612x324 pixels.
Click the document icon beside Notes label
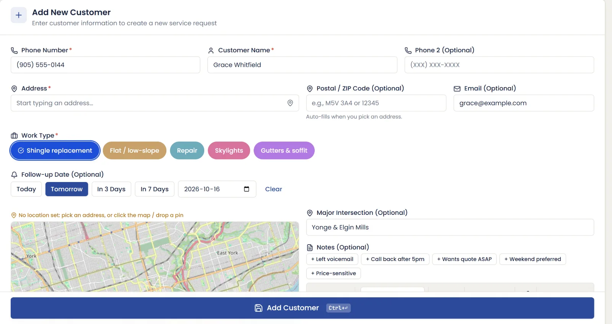pos(310,248)
